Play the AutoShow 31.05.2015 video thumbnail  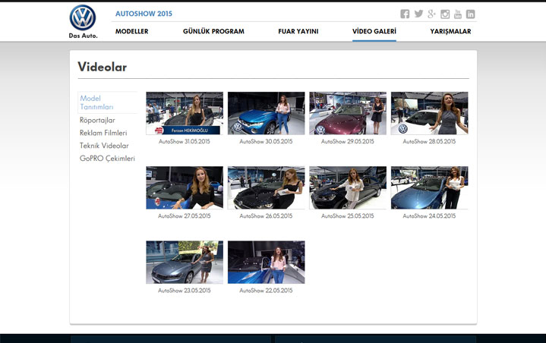(x=185, y=113)
